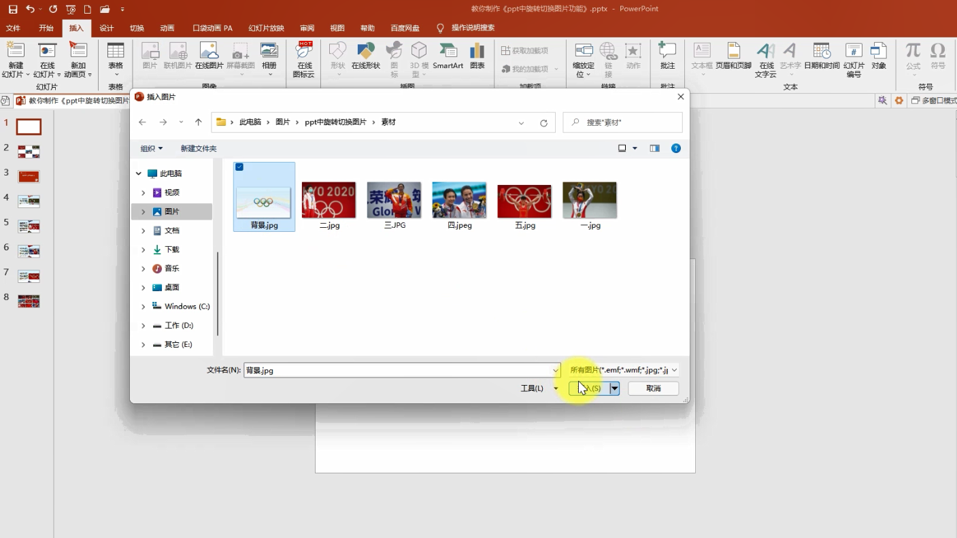This screenshot has width=957, height=538.
Task: Add a Comment (批注)
Action: pyautogui.click(x=668, y=56)
